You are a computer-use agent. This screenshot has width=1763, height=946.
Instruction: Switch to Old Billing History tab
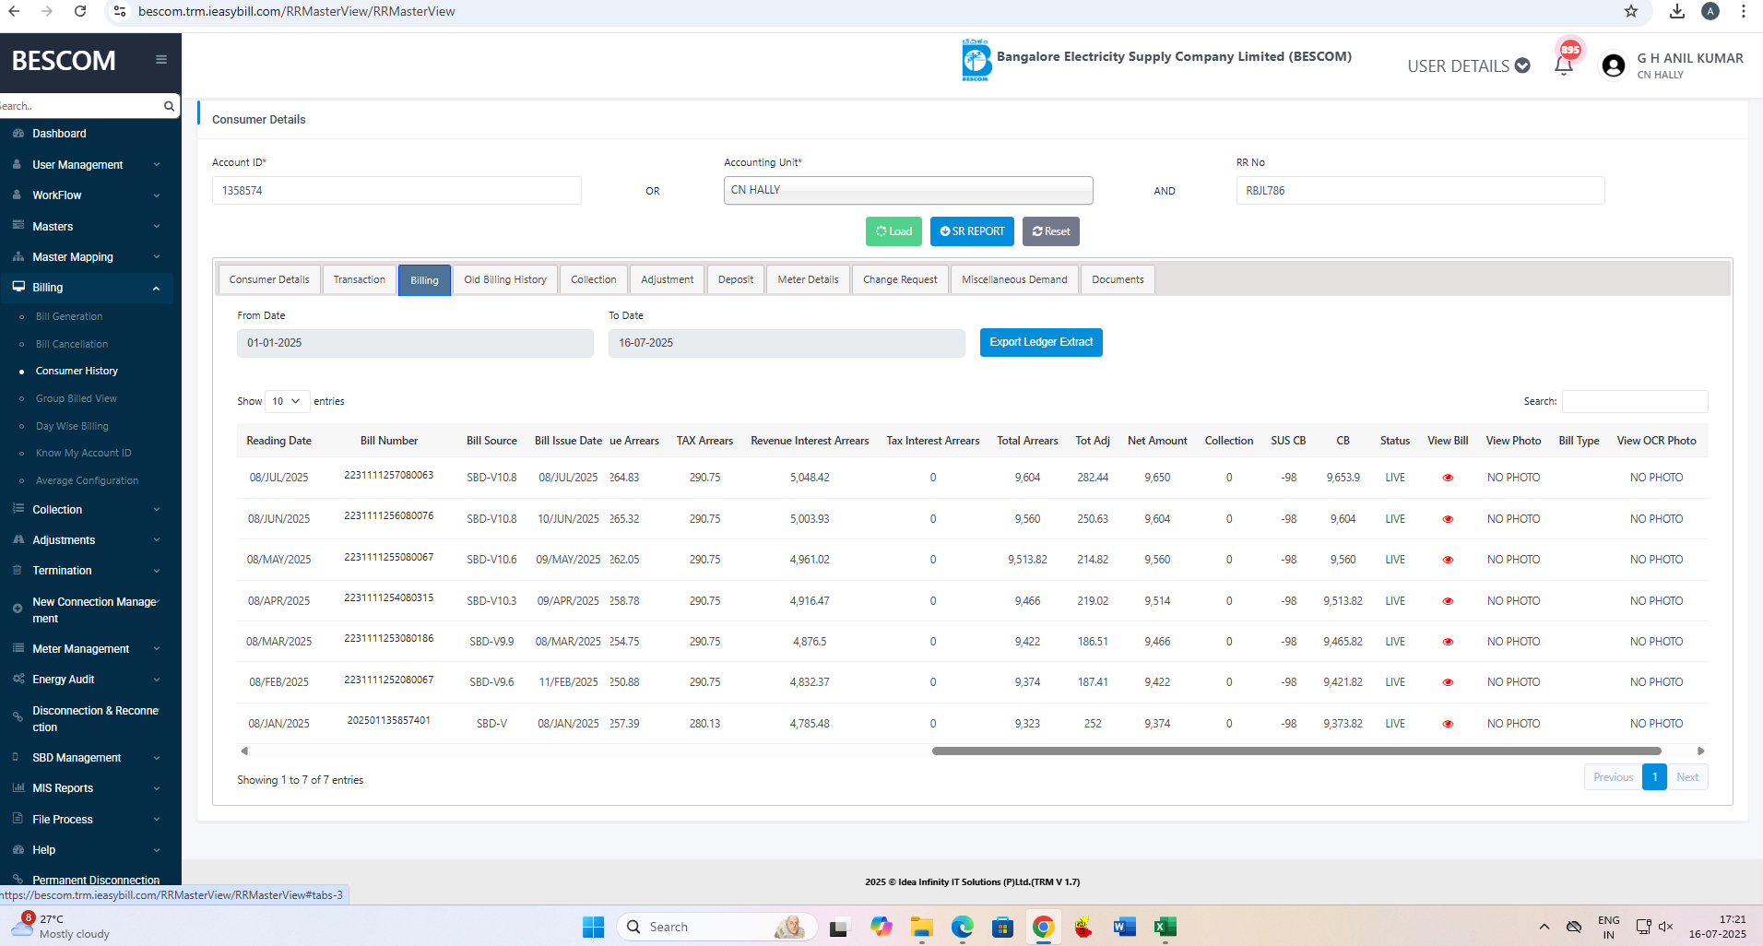point(505,279)
